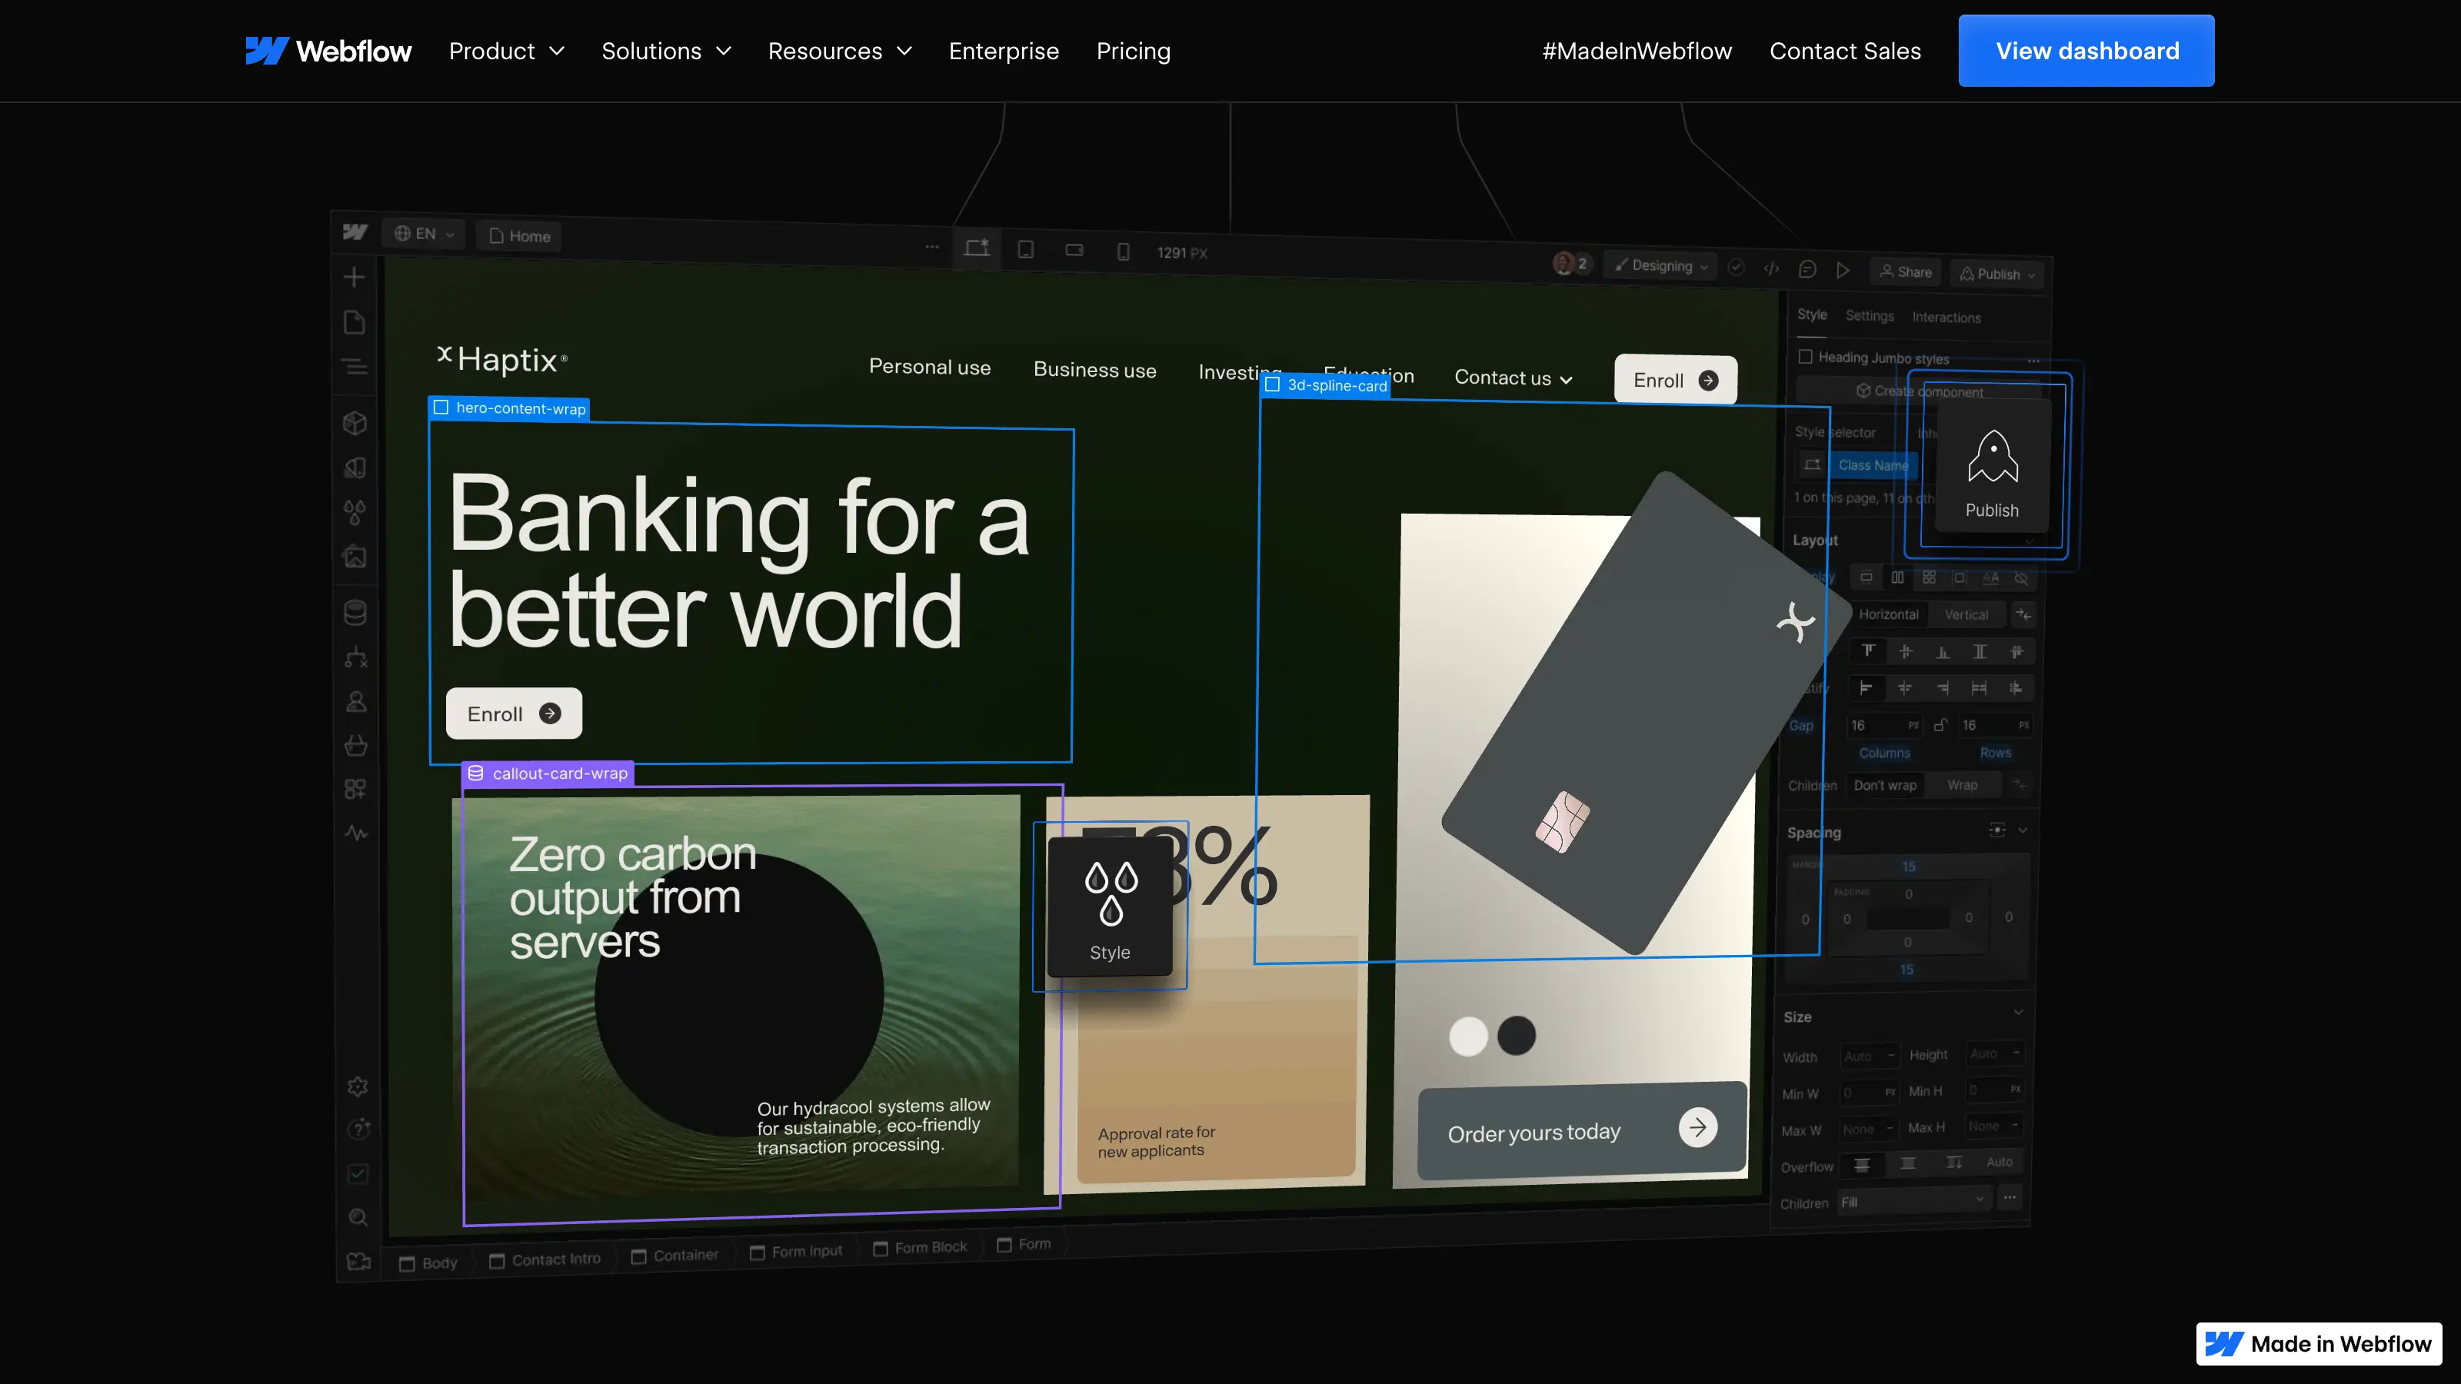Open the Pricing menu item
Viewport: 2461px width, 1384px height.
pyautogui.click(x=1133, y=51)
